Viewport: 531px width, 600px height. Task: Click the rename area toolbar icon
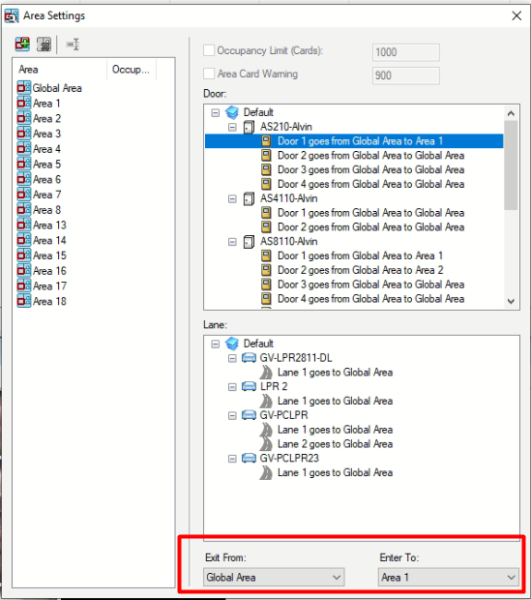pyautogui.click(x=73, y=44)
